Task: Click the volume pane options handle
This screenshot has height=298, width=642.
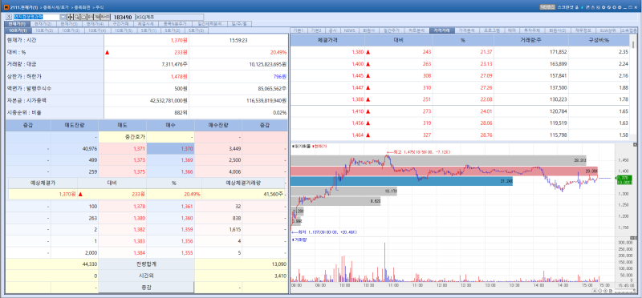Action: [x=635, y=238]
